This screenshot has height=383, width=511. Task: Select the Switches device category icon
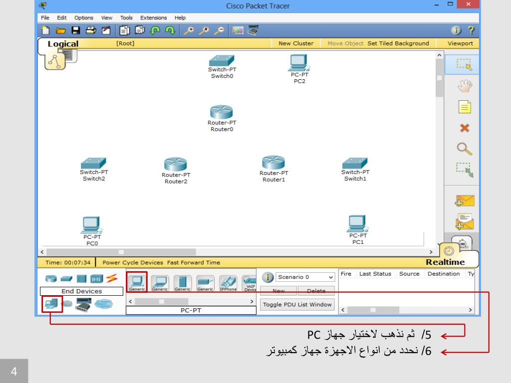66,279
